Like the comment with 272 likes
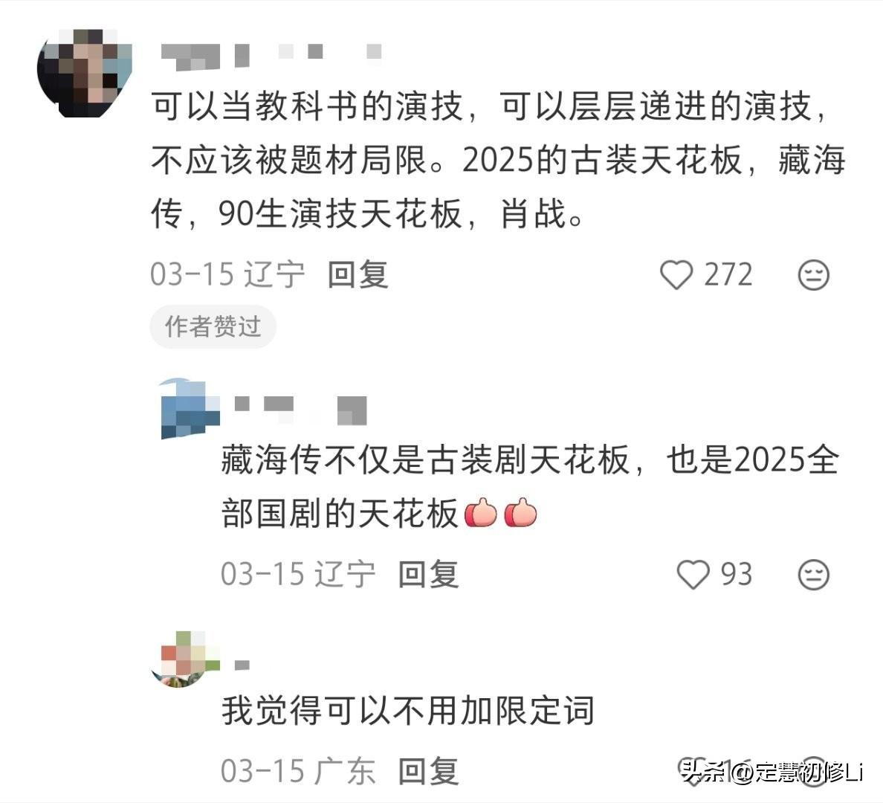This screenshot has height=803, width=883. click(x=676, y=275)
